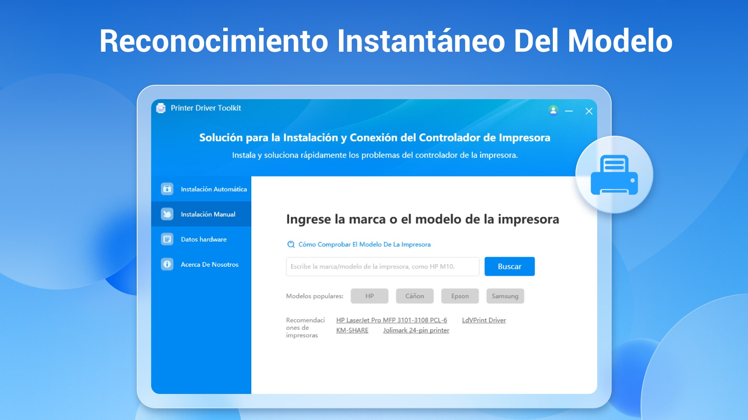This screenshot has width=748, height=420.
Task: Click the Instalación Automática sidebar icon
Action: point(167,189)
